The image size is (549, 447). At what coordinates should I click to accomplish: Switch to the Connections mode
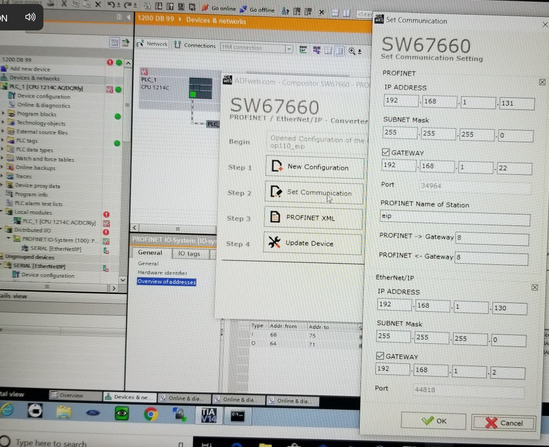pos(195,45)
